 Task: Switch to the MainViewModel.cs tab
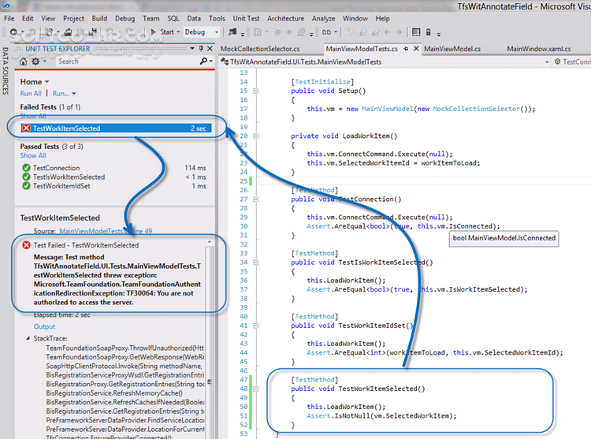(x=452, y=49)
